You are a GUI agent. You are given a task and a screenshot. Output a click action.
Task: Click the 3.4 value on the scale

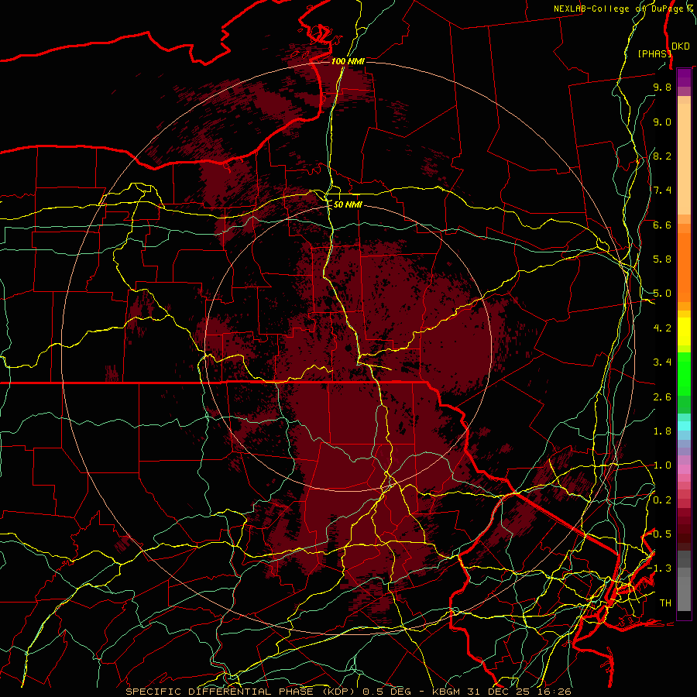pyautogui.click(x=662, y=362)
